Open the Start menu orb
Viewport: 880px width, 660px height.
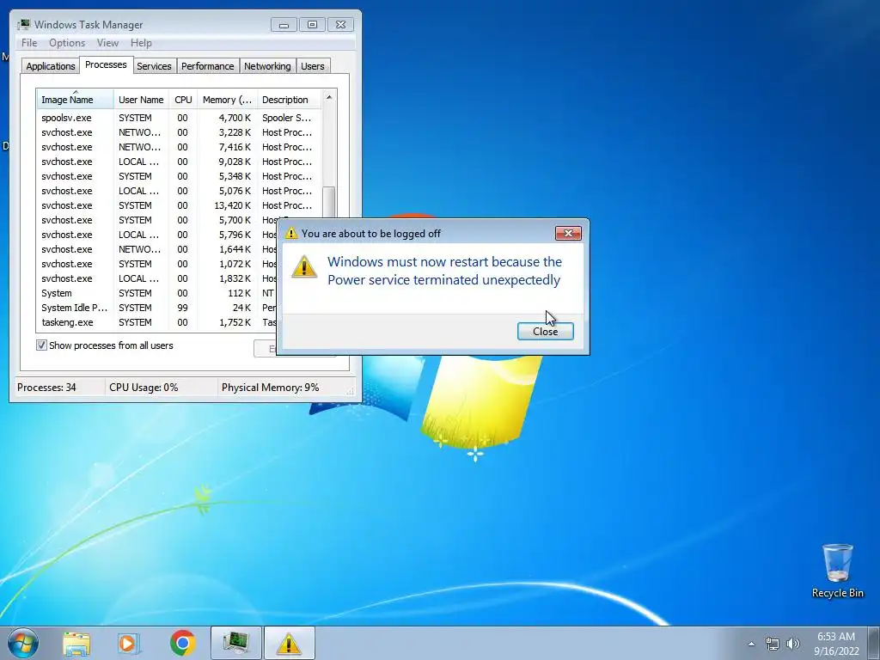click(23, 643)
